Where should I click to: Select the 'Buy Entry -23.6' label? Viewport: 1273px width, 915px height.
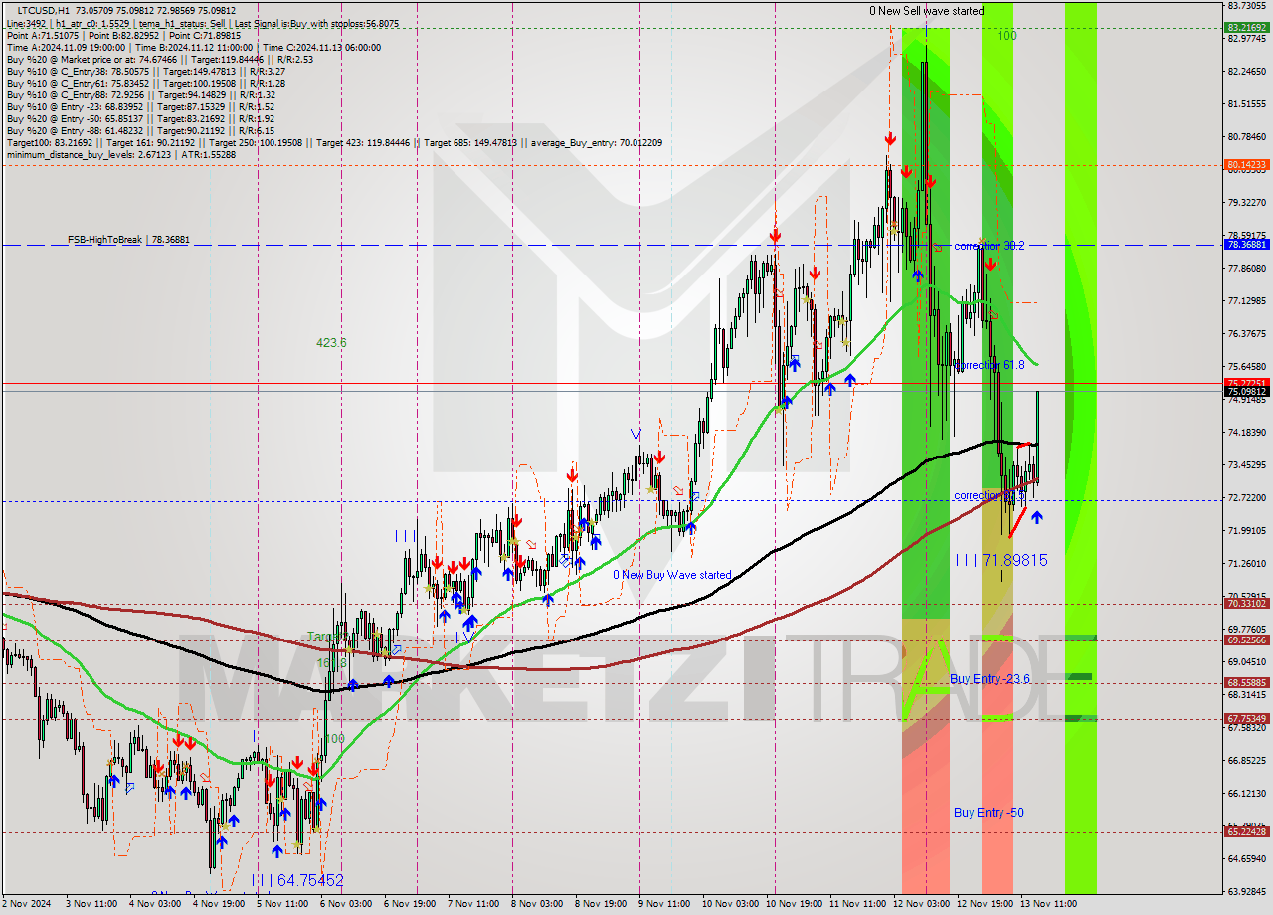[x=990, y=679]
